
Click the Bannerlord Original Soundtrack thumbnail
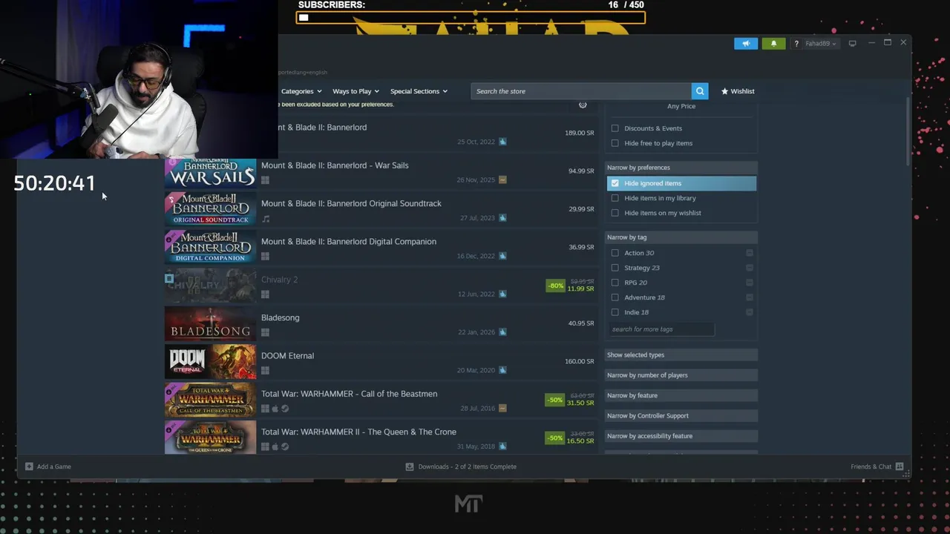click(210, 210)
